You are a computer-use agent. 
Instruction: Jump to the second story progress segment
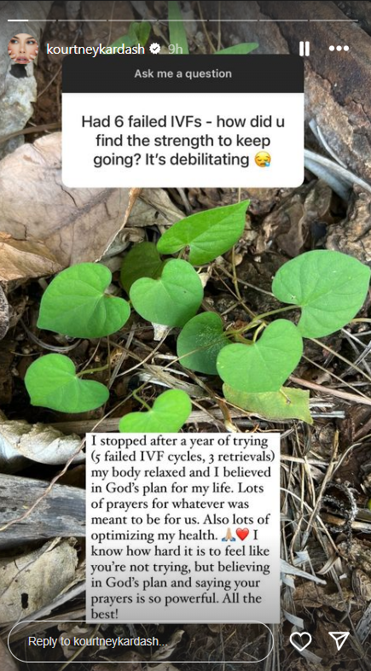82,20
